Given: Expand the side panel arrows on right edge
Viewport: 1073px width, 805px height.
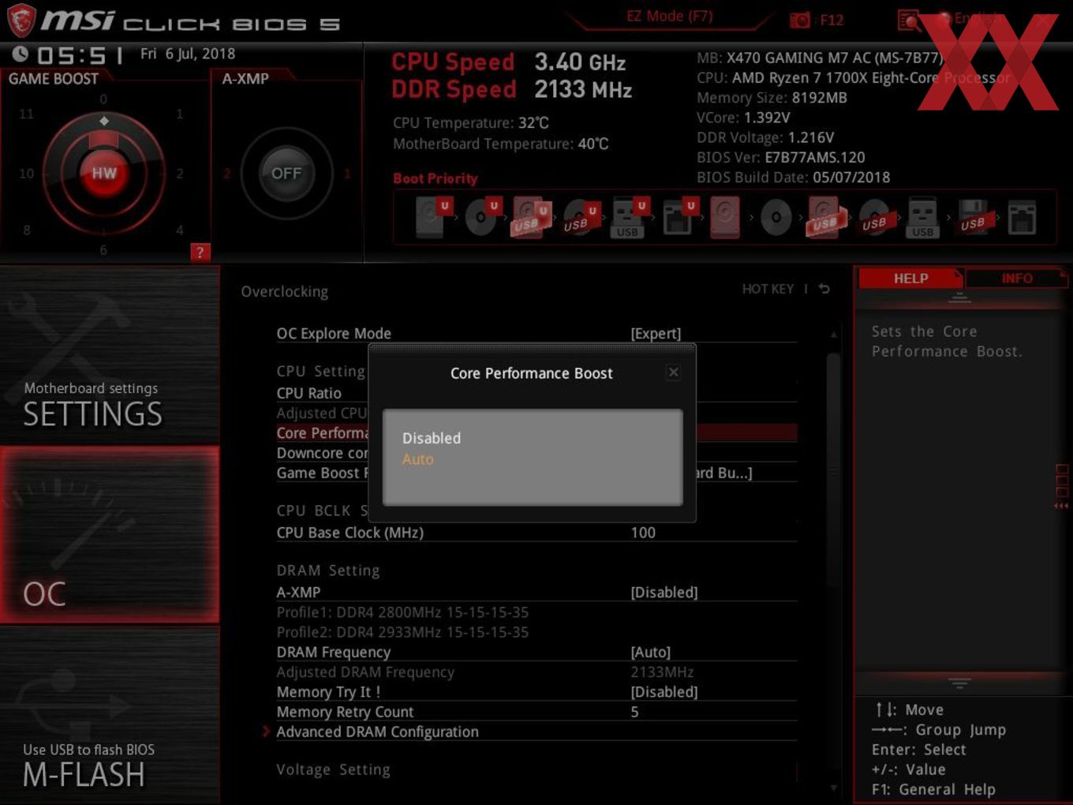Looking at the screenshot, I should pyautogui.click(x=1061, y=506).
